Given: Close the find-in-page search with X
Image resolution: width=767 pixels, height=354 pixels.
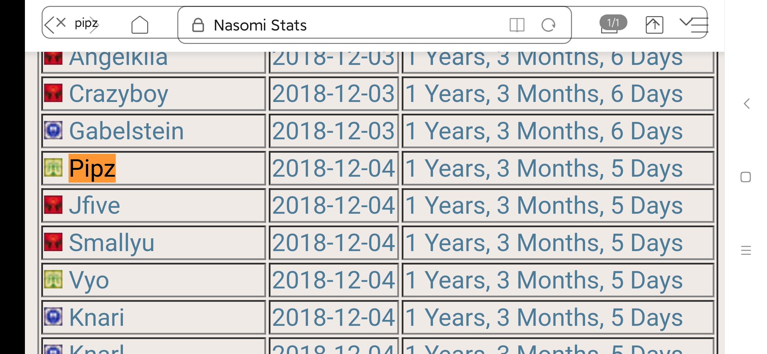Looking at the screenshot, I should pyautogui.click(x=61, y=23).
